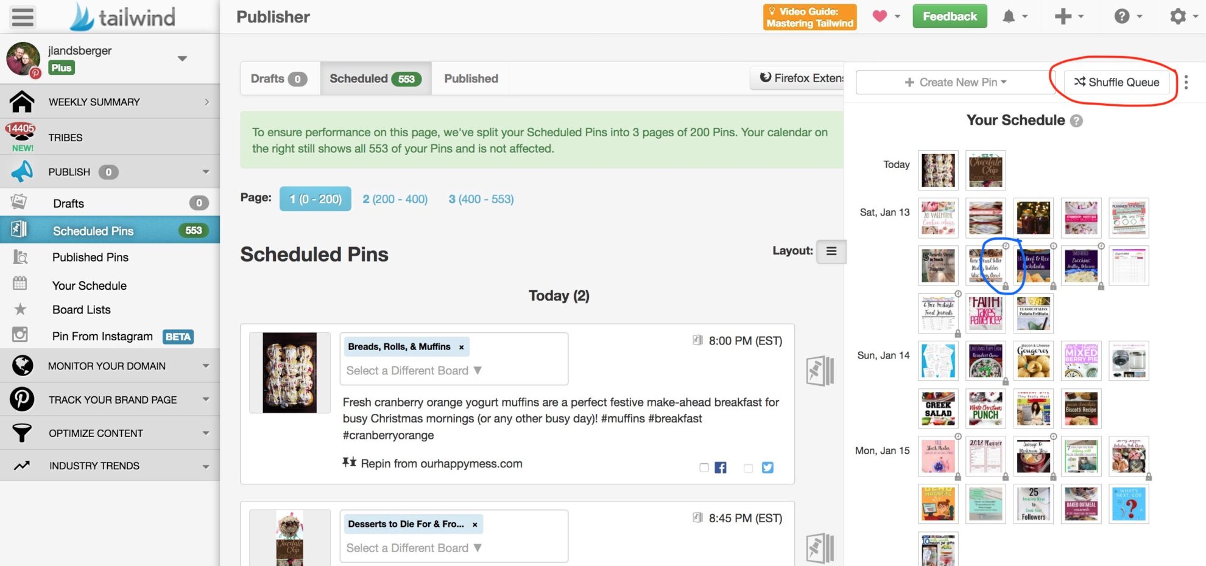Open the Create New Pin dropdown
Viewport: 1206px width, 566px height.
coord(955,82)
